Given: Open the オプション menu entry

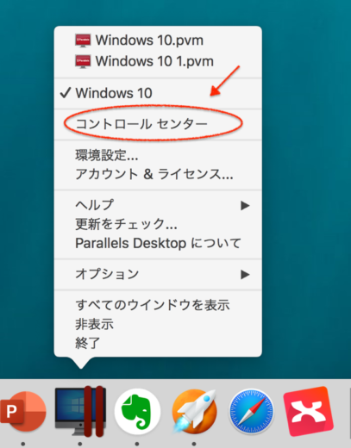Looking at the screenshot, I should pyautogui.click(x=158, y=274).
